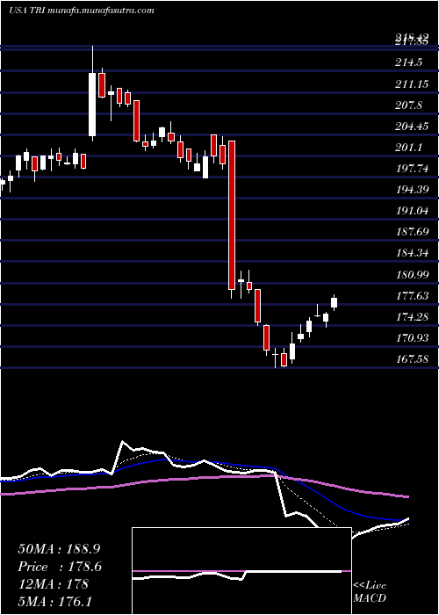This screenshot has width=439, height=615.
Task: Select the 207.8 price axis label
Action: (409, 105)
